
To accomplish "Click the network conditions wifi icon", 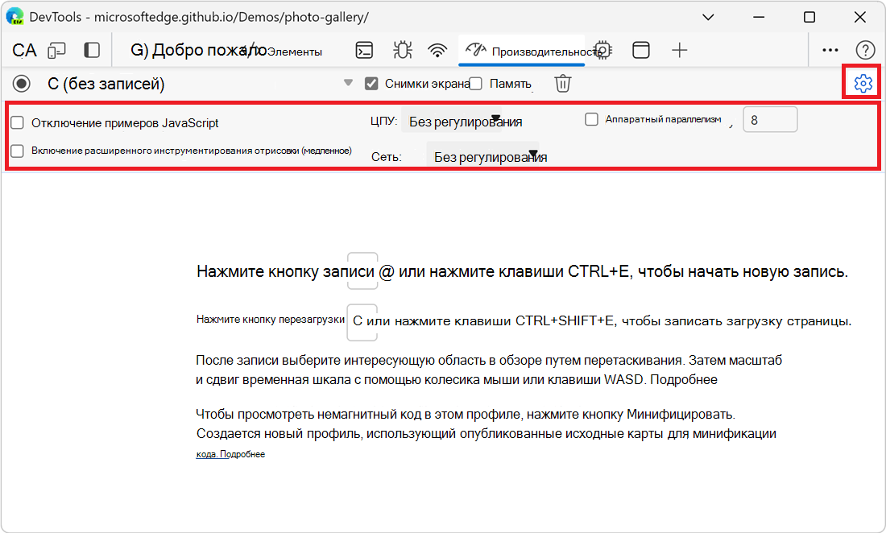I will (437, 50).
